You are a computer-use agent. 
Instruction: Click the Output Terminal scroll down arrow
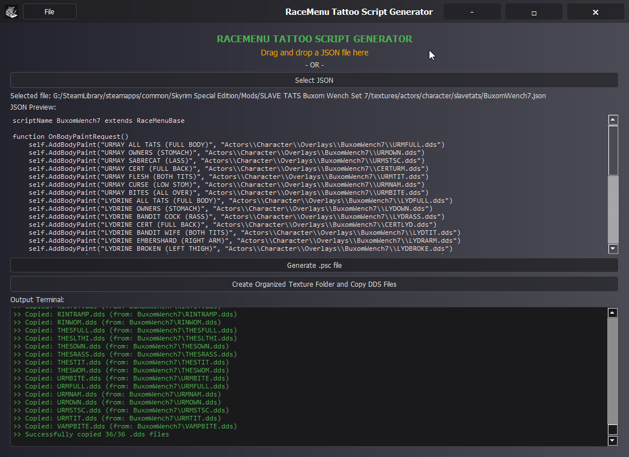tap(612, 440)
